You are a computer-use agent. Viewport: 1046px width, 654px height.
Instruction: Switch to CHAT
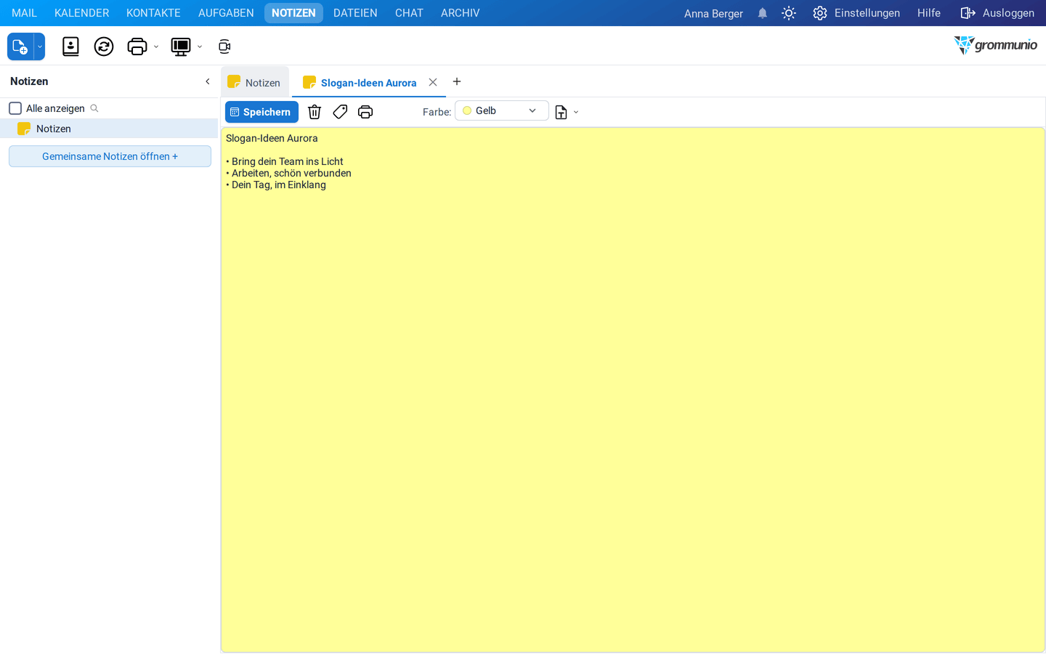click(409, 13)
